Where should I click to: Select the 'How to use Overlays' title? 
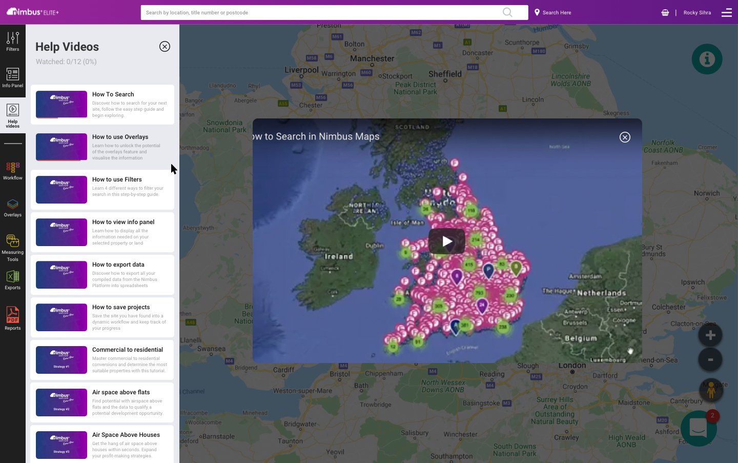coord(120,137)
